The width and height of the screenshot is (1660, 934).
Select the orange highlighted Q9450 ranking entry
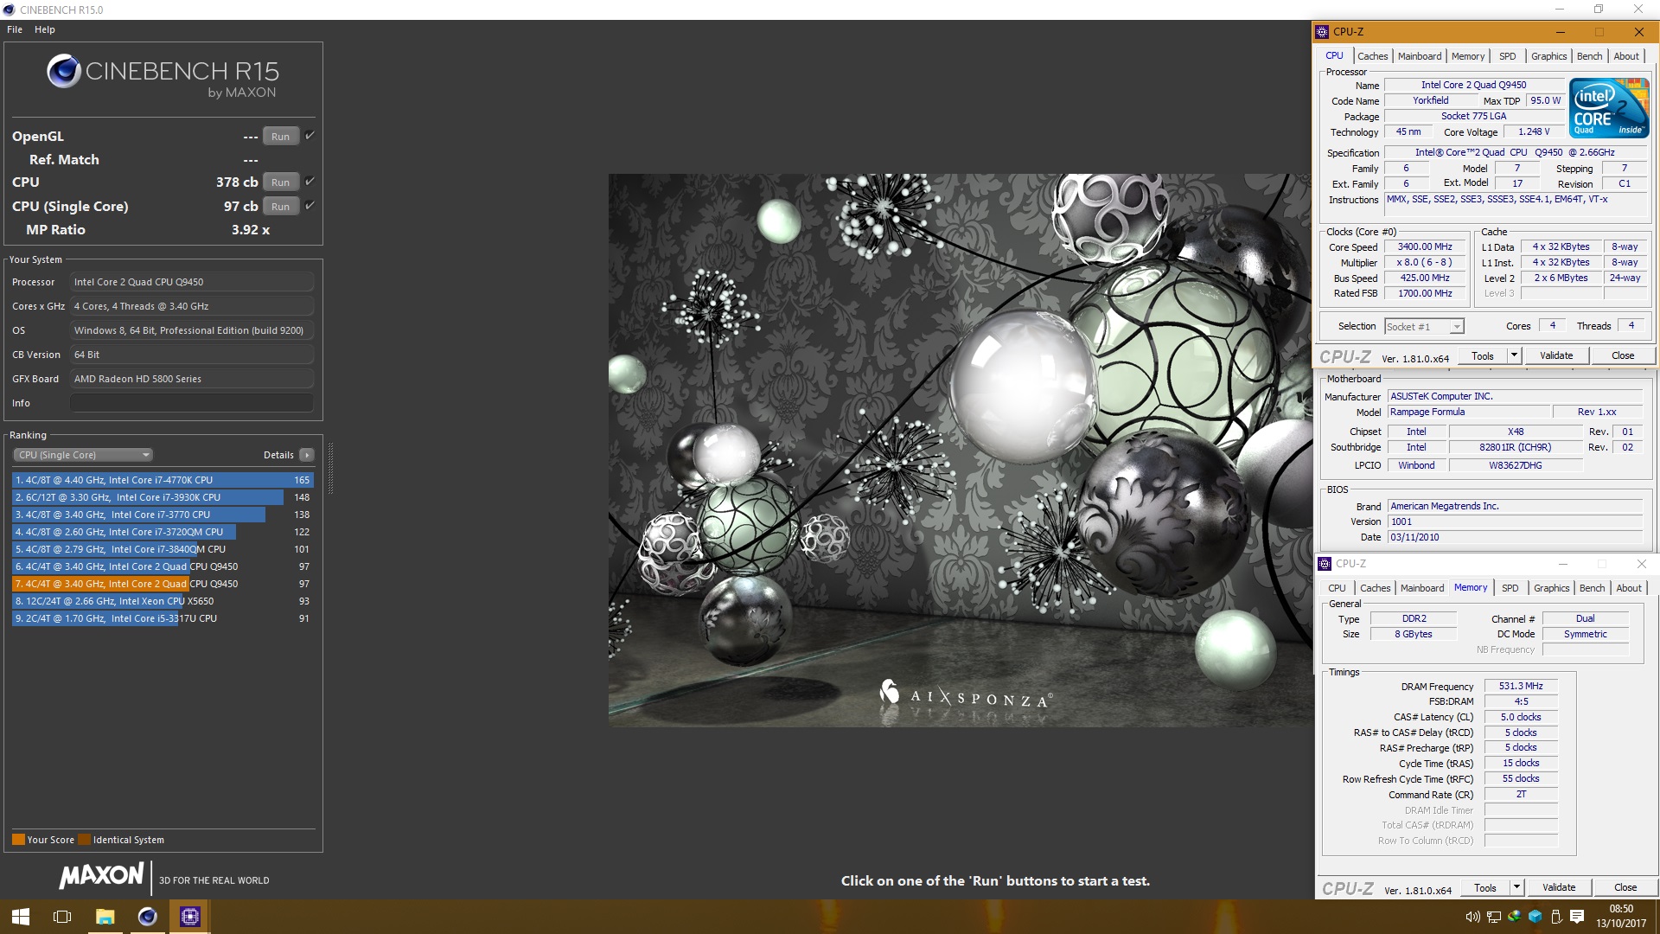pyautogui.click(x=163, y=584)
